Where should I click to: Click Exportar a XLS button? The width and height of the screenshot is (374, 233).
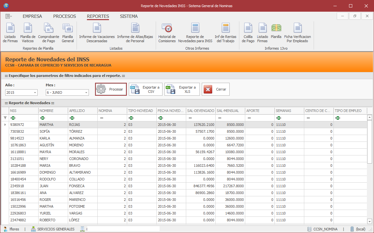coord(182,89)
